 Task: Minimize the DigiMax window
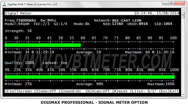(x=165, y=3)
